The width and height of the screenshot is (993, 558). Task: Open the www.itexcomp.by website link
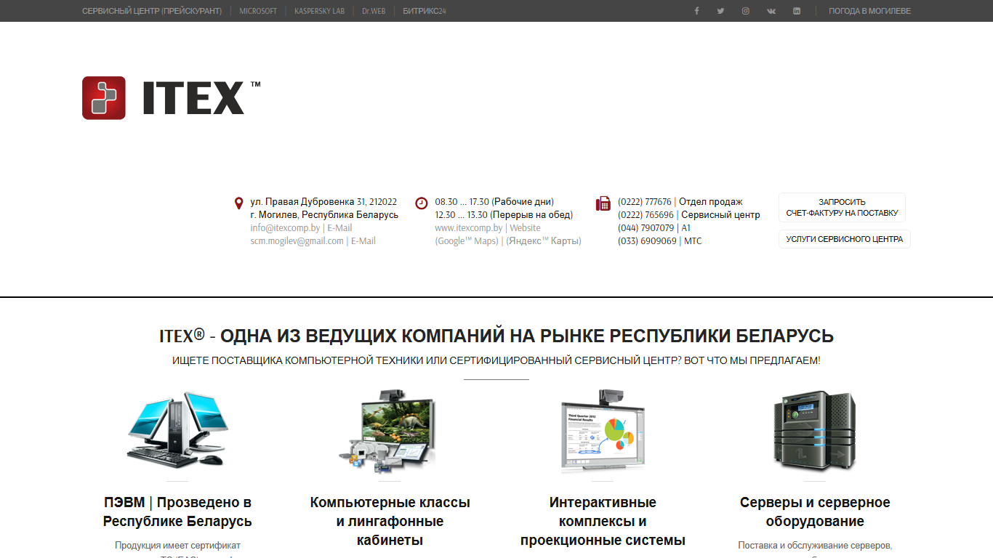click(469, 228)
